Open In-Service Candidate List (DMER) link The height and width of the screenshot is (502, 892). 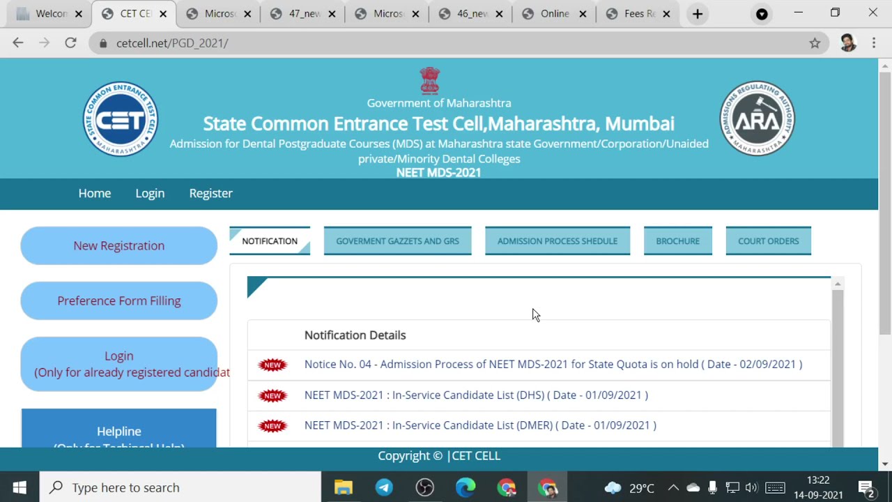[480, 425]
